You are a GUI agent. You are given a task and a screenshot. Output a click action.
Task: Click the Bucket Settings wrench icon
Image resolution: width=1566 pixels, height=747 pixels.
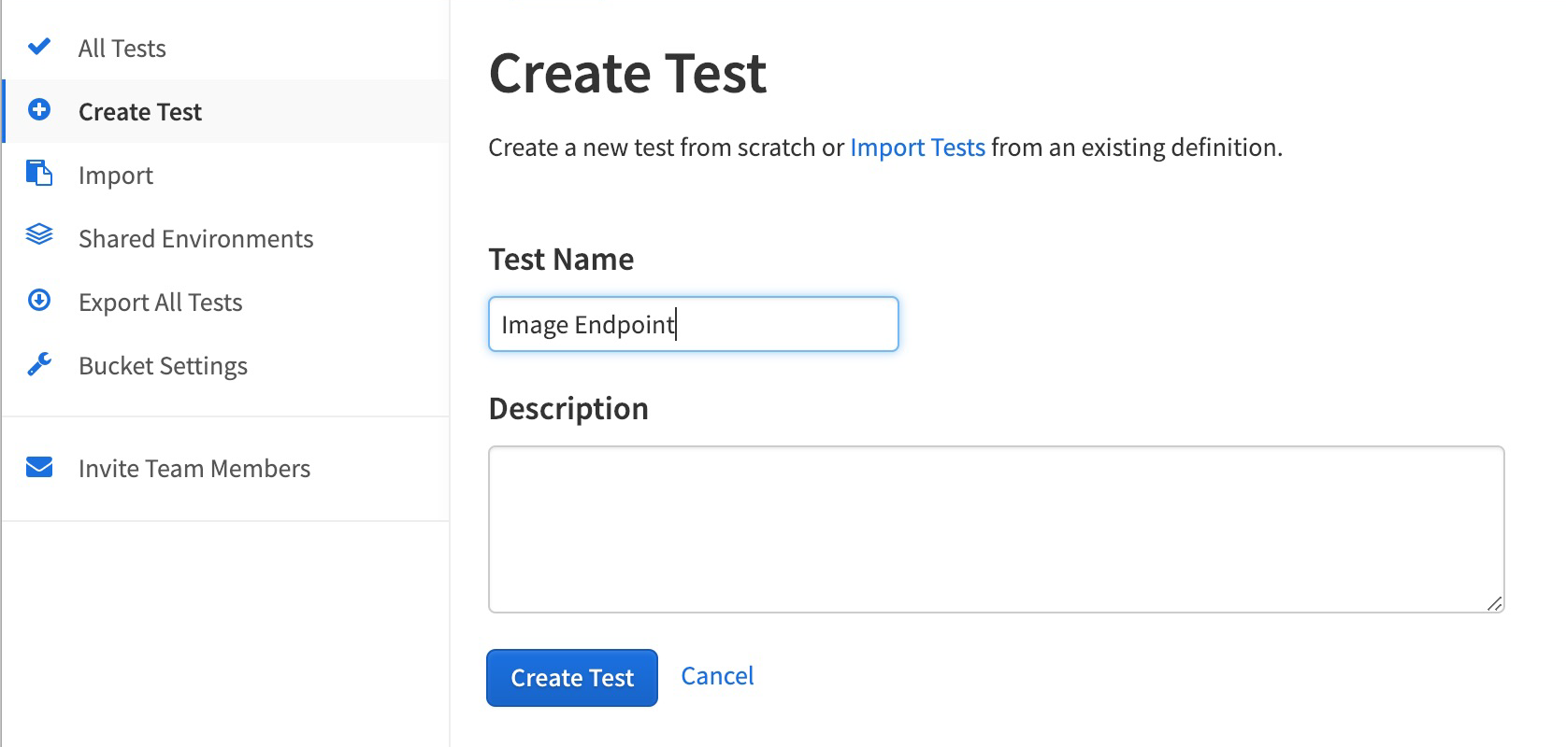(x=39, y=364)
